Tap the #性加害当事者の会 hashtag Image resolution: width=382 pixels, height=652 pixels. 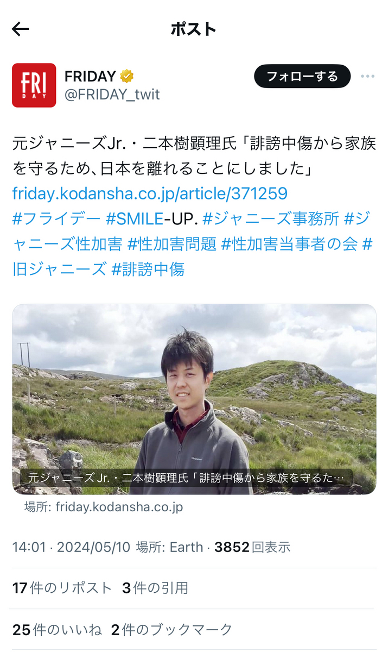click(289, 244)
